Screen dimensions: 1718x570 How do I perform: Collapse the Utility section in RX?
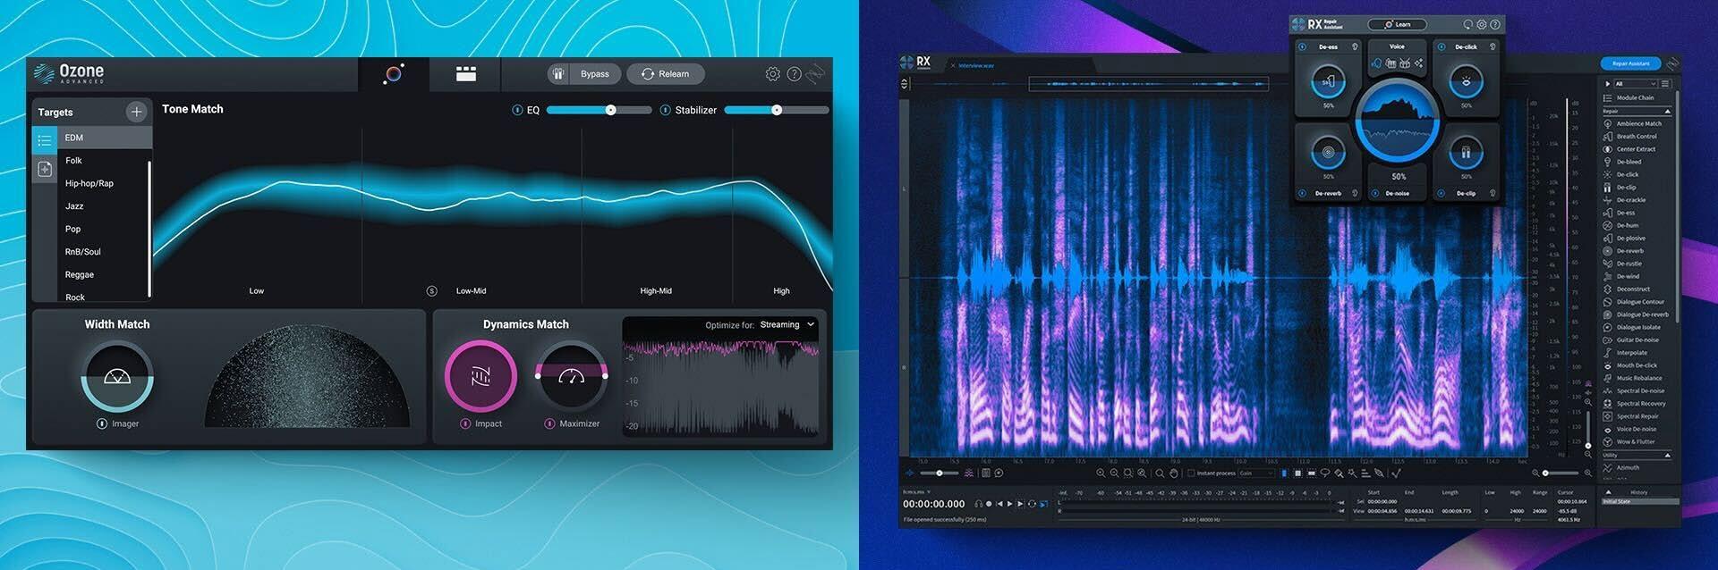1668,456
